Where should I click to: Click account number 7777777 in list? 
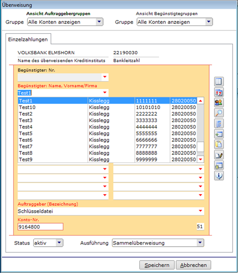(x=146, y=146)
